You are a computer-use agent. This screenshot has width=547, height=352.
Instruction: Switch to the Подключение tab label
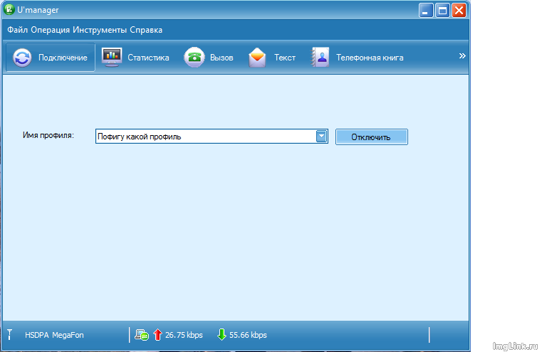[63, 58]
